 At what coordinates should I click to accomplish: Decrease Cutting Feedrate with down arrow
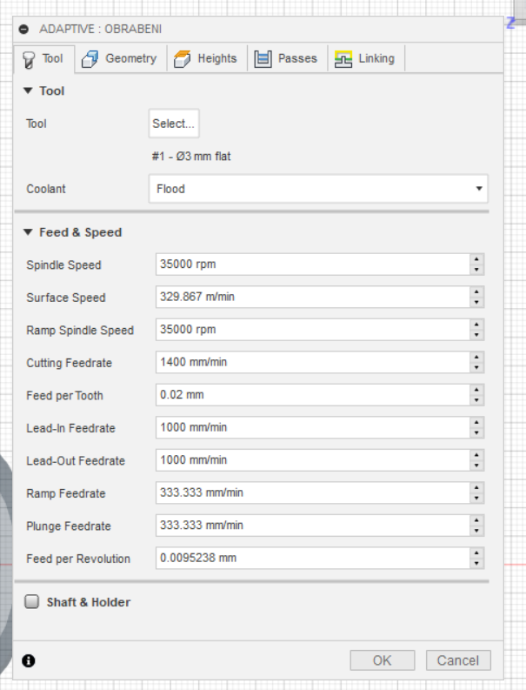tap(476, 367)
